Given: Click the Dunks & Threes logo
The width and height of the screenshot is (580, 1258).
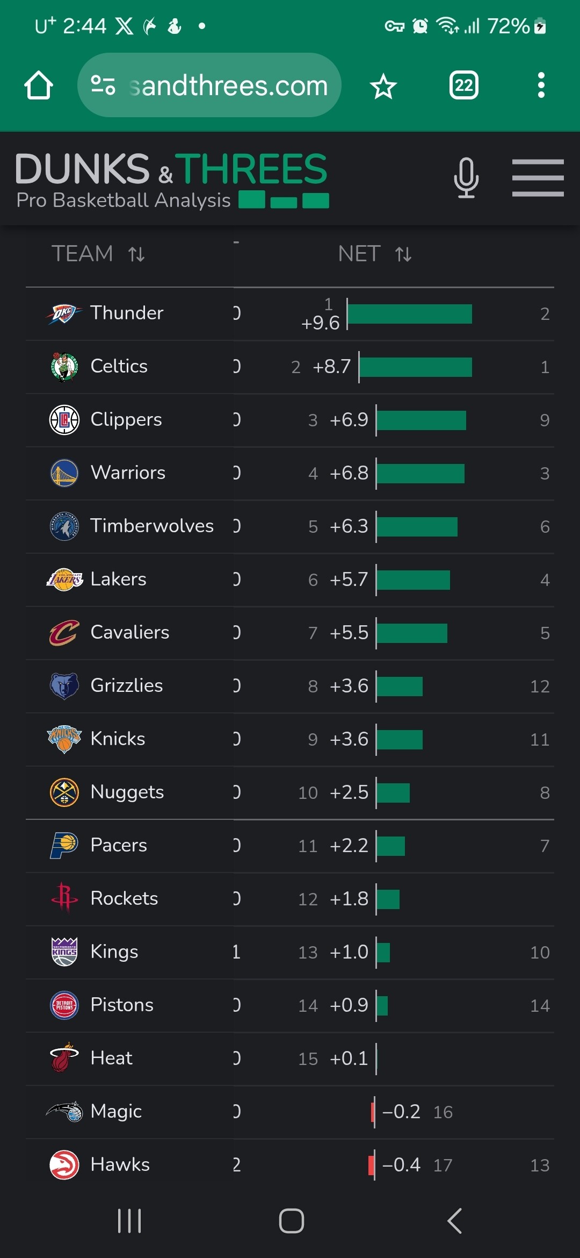Looking at the screenshot, I should (172, 178).
